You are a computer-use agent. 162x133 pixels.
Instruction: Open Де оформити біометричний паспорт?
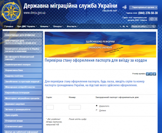click(23, 58)
